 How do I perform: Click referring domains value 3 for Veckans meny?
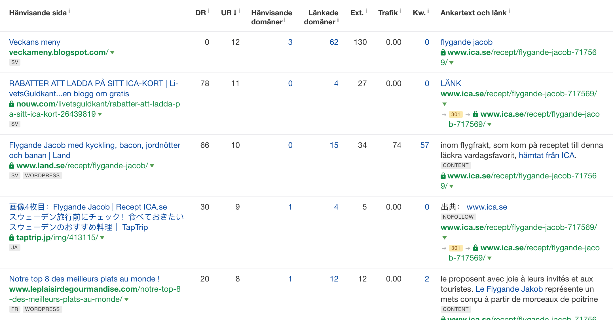290,42
